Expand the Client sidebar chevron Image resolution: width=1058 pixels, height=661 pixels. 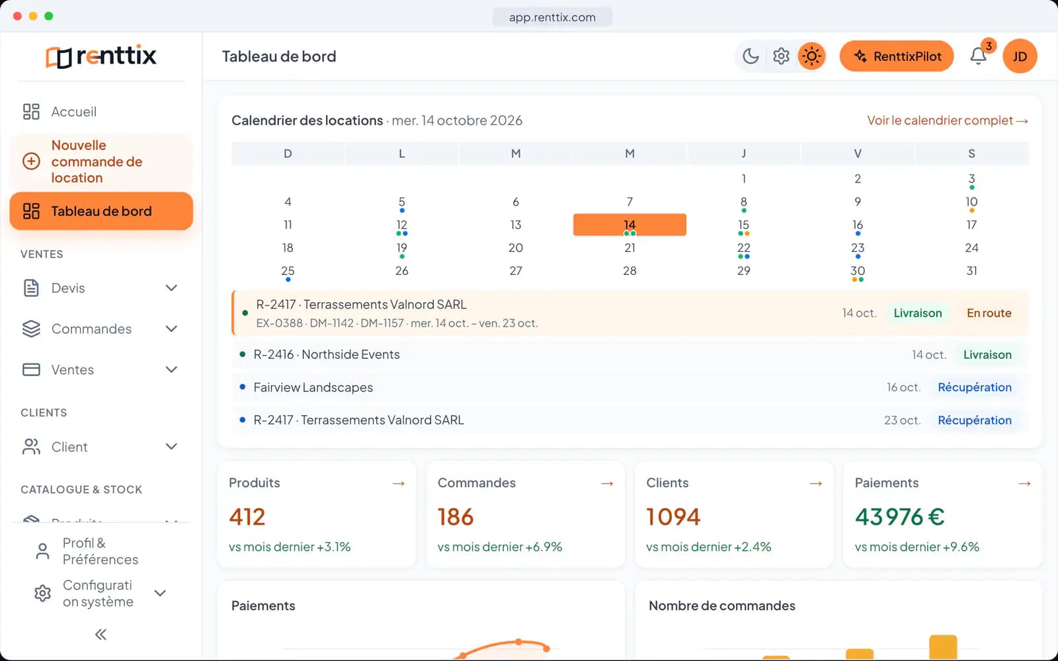[x=171, y=447]
